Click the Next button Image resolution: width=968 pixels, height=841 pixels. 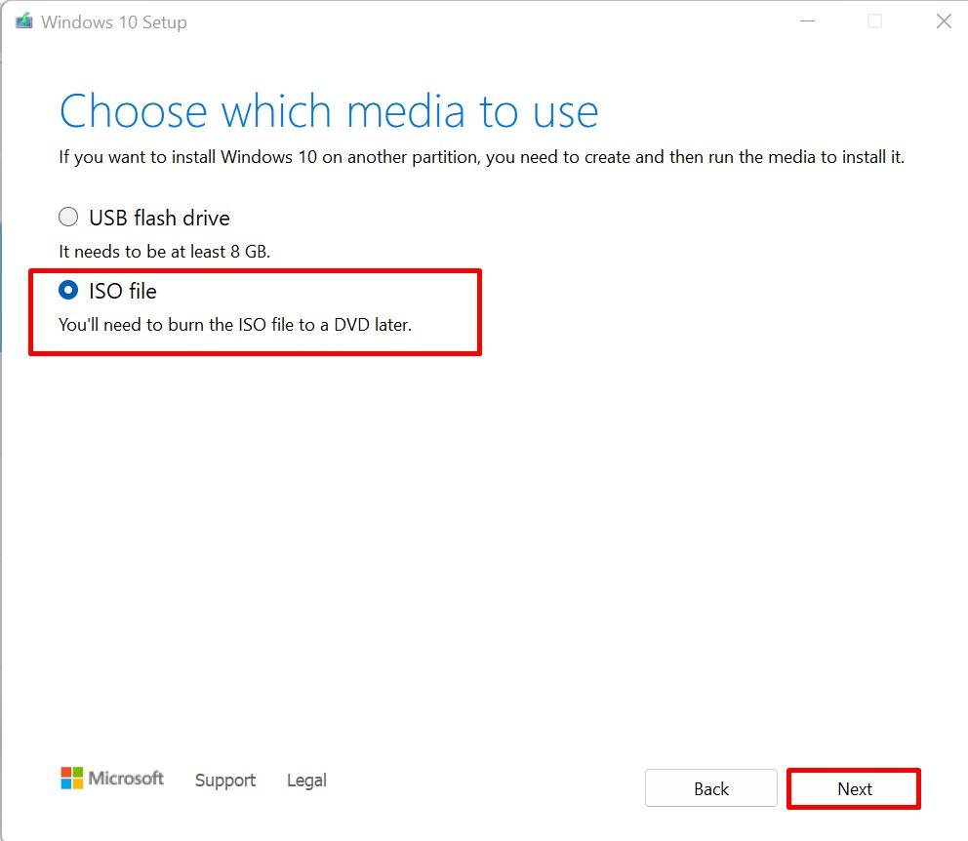tap(854, 788)
